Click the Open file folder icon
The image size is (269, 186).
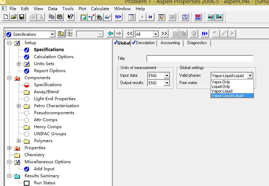click(x=14, y=17)
